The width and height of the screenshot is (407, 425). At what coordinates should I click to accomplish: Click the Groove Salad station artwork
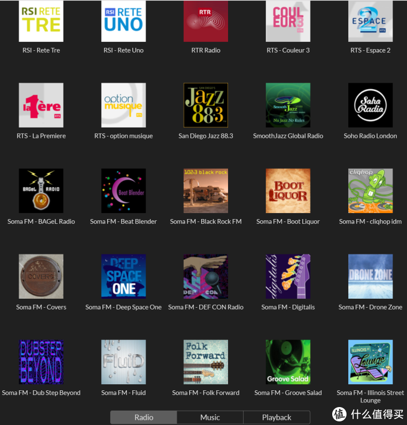[288, 362]
